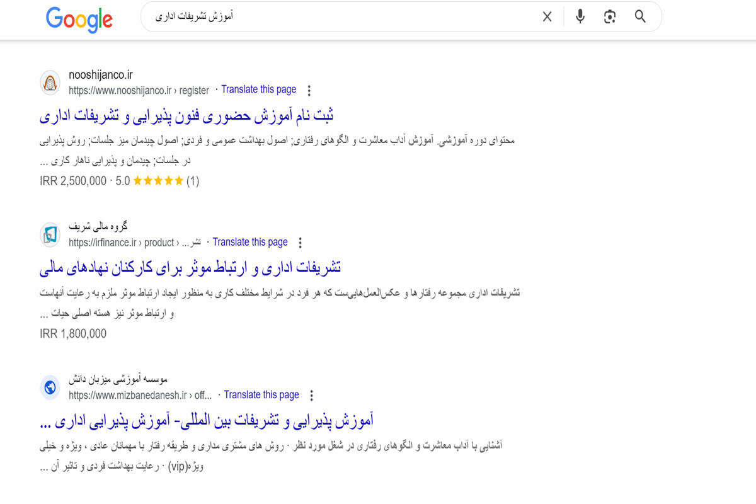Clear the search query with the X icon
756x504 pixels.
(547, 17)
